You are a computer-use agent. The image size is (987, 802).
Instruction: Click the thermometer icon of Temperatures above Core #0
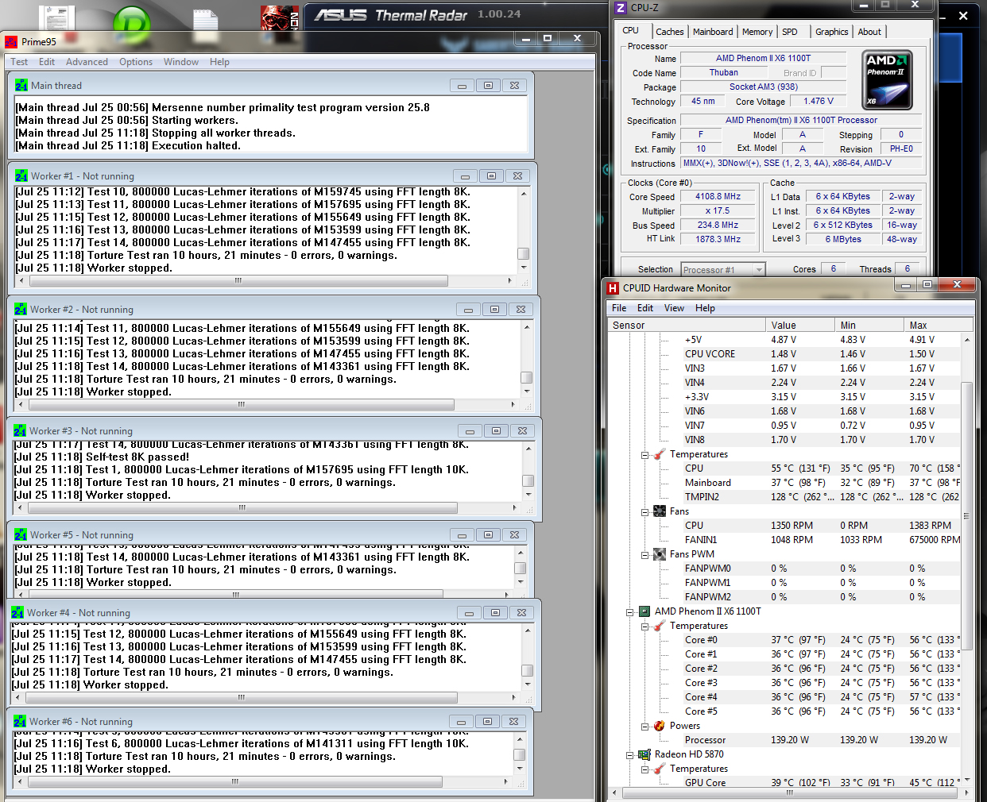[x=660, y=626]
